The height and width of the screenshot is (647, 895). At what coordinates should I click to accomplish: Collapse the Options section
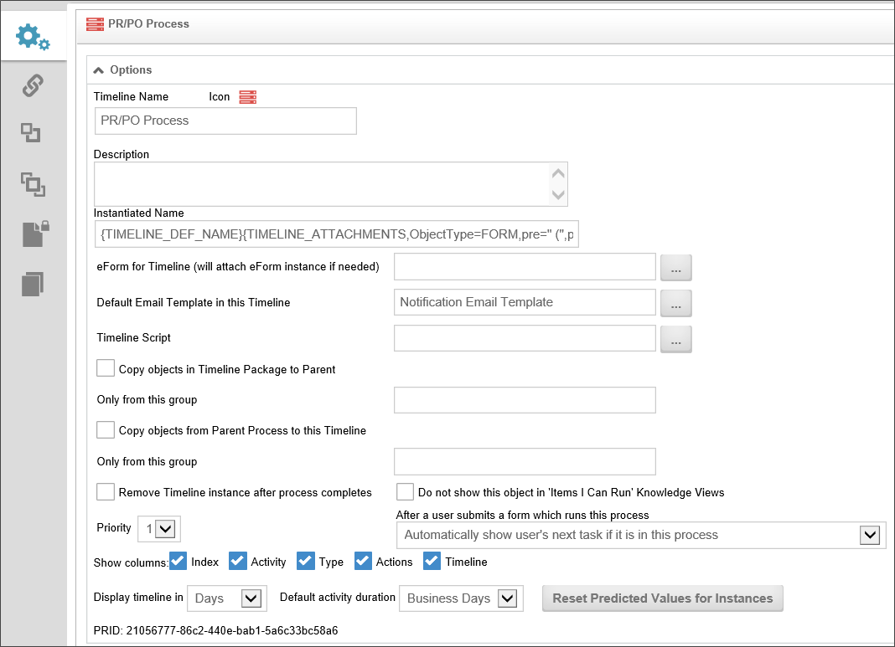99,70
